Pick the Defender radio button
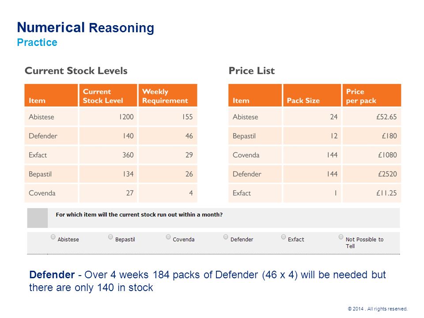 pyautogui.click(x=226, y=237)
